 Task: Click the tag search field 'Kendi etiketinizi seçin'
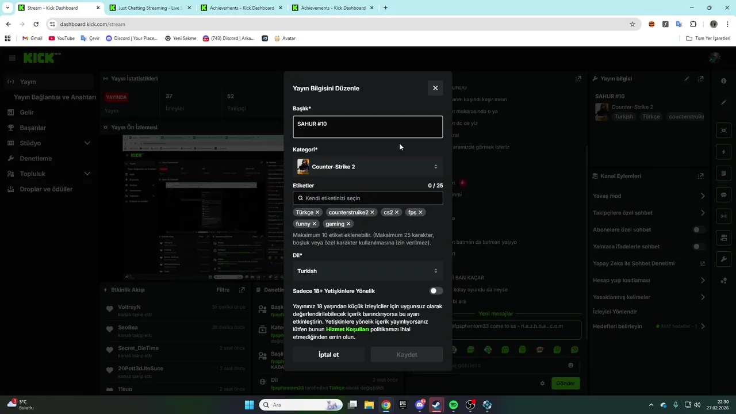[x=368, y=198]
